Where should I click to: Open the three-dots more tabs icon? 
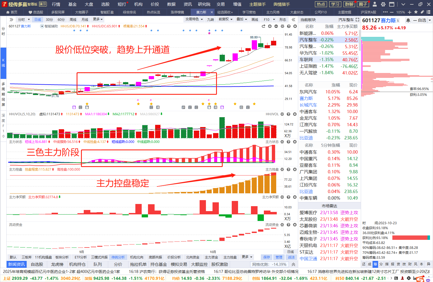pyautogui.click(x=385, y=12)
